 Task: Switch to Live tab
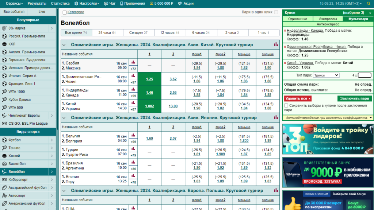pyautogui.click(x=42, y=12)
